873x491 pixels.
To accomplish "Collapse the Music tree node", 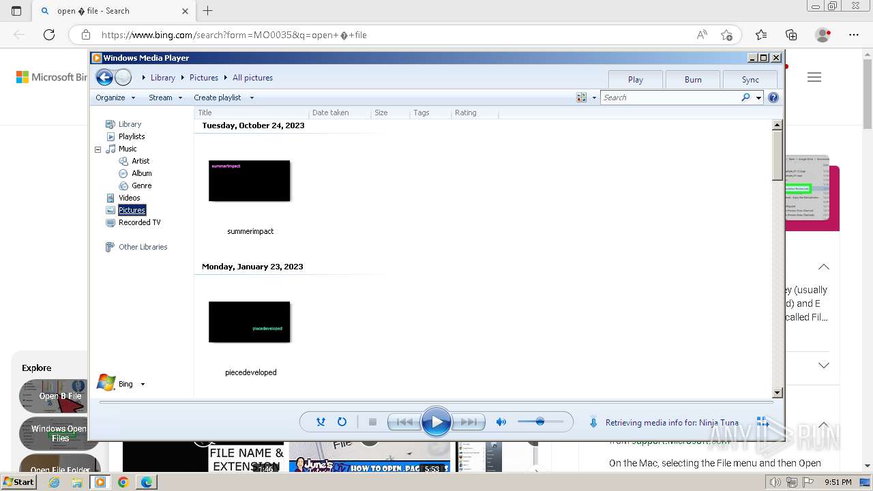I will [x=98, y=149].
